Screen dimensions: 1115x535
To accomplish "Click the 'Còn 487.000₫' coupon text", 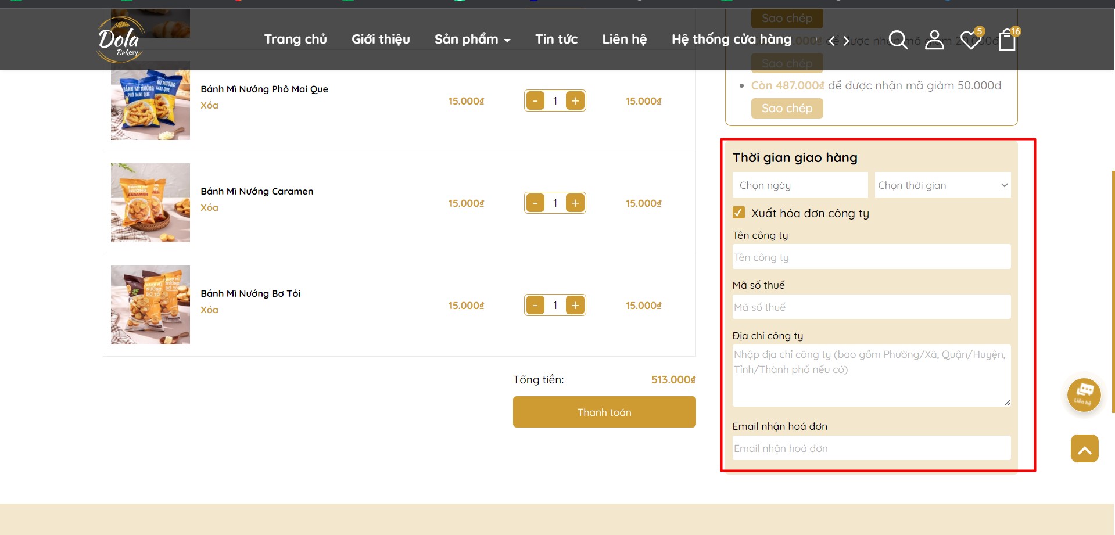I will (x=787, y=85).
